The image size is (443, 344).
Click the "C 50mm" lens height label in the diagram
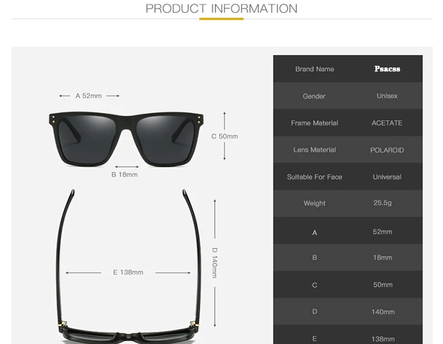225,136
